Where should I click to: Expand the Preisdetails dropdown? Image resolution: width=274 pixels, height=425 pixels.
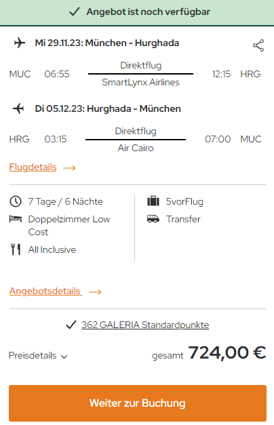[38, 355]
